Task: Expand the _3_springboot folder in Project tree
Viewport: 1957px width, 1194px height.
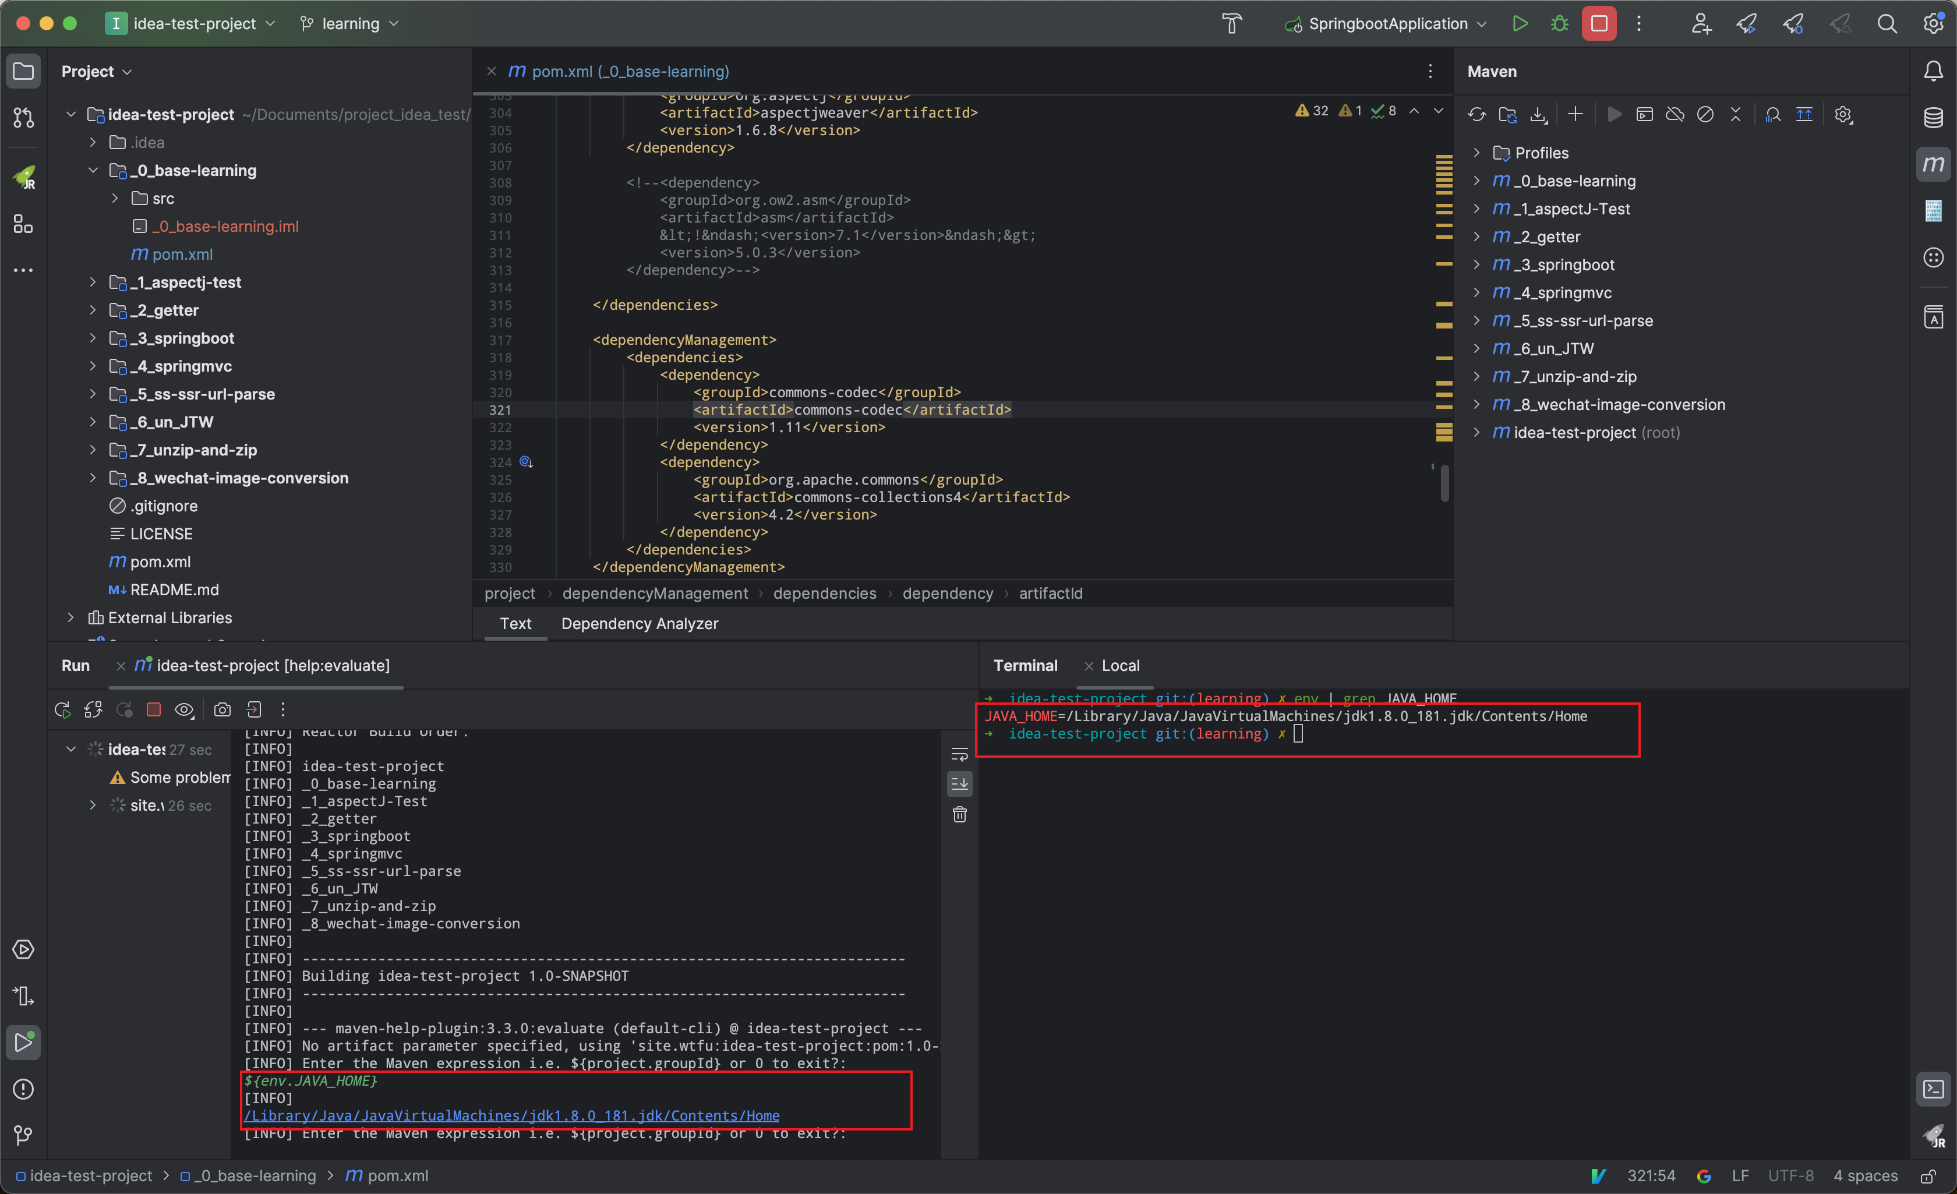Action: [x=93, y=338]
